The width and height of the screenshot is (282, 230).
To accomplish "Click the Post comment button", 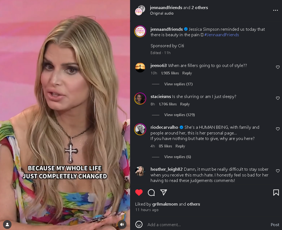I will point(275,225).
